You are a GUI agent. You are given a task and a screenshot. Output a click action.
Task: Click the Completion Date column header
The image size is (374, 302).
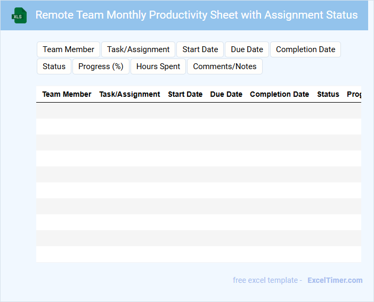(x=279, y=94)
